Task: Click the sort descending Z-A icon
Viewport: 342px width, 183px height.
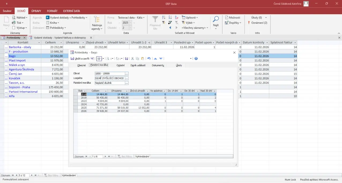Action: coord(170,17)
